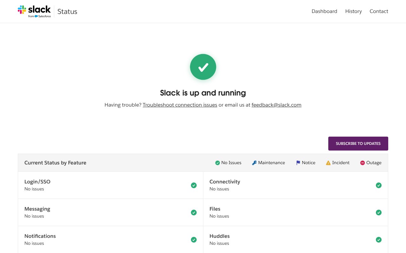
Task: Click the Maintenance wrench icon in legend
Action: 254,163
